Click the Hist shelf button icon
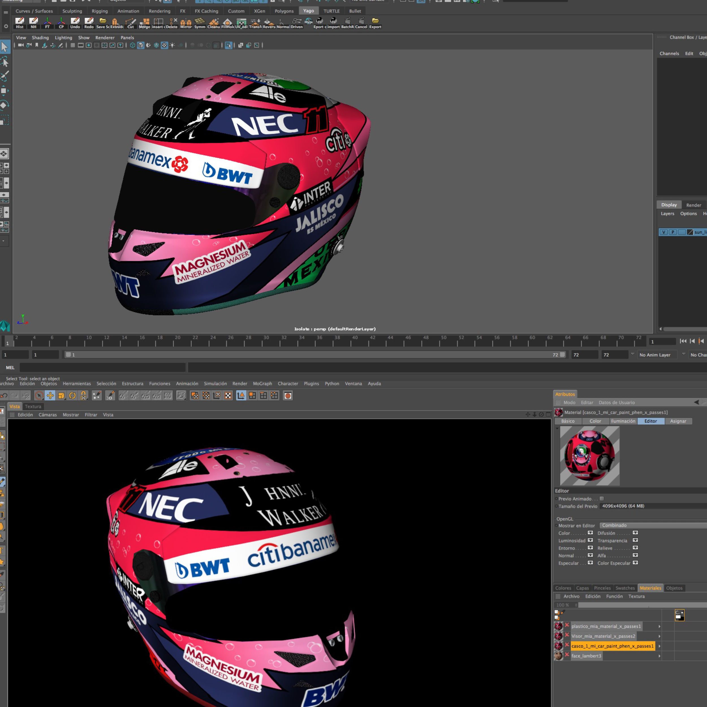Screen dimensions: 707x707 20,23
